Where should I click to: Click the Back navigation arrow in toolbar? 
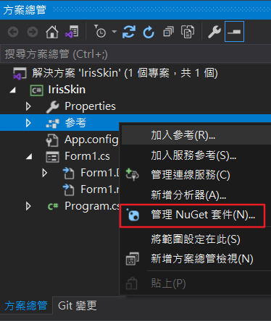click(13, 32)
